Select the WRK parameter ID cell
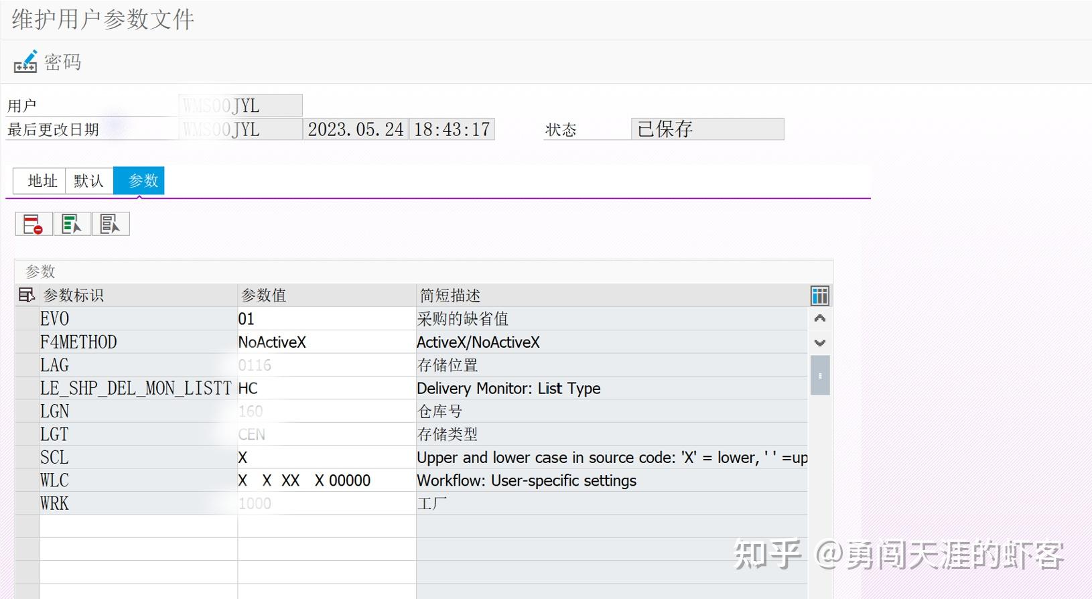This screenshot has width=1092, height=599. [138, 503]
